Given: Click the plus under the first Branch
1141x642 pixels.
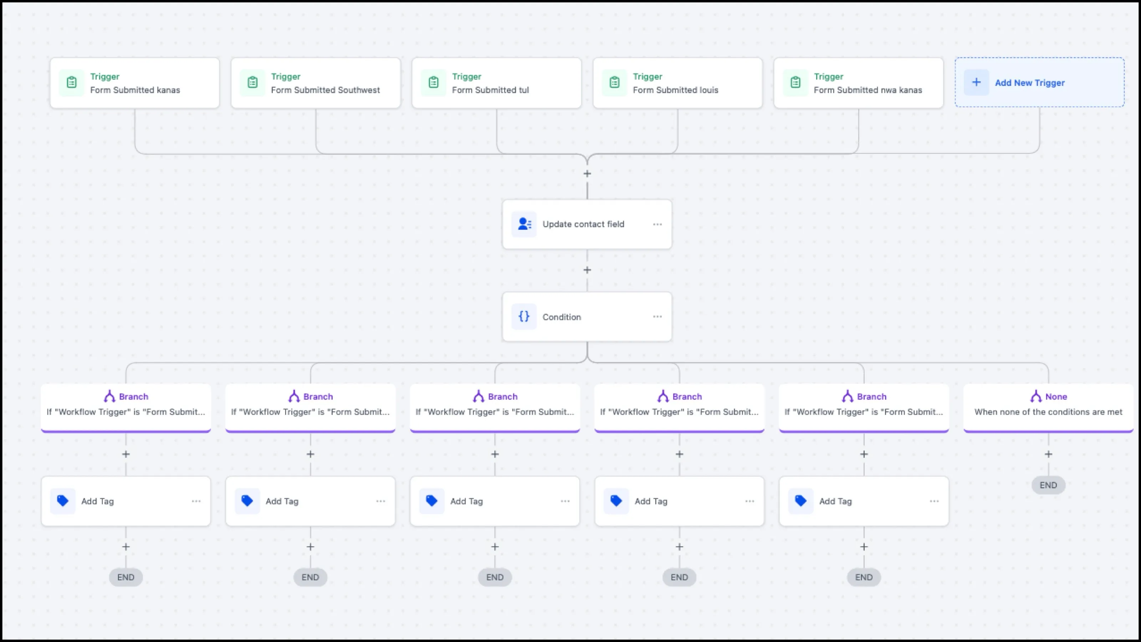Looking at the screenshot, I should [126, 454].
